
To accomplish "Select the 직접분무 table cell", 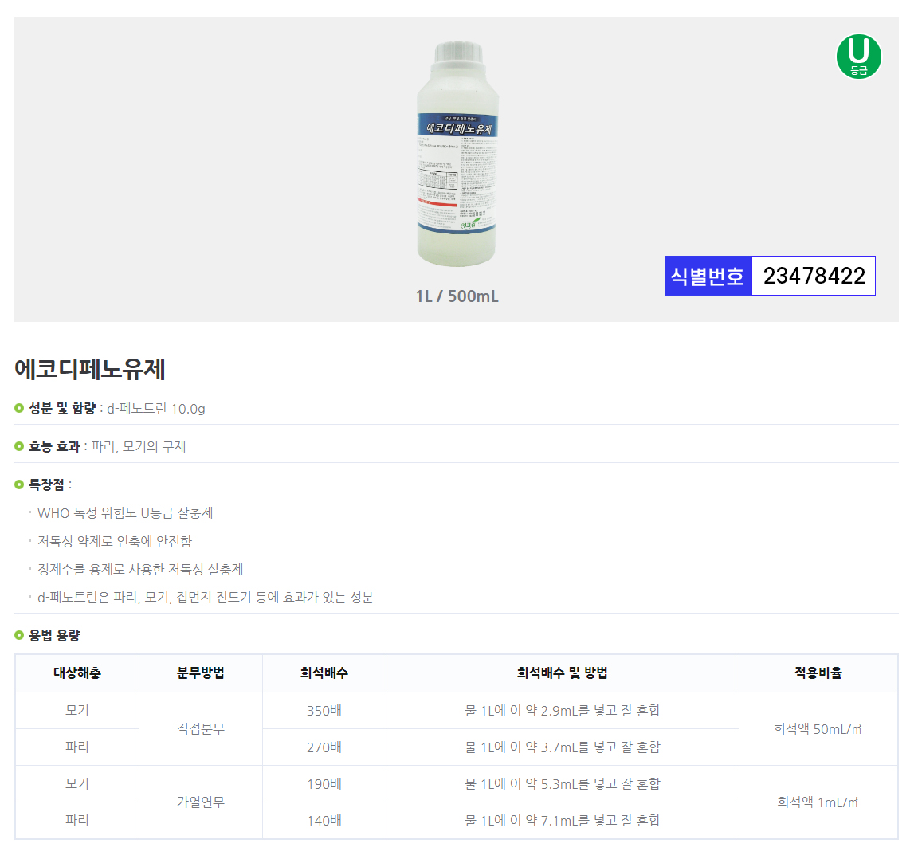I will 201,728.
